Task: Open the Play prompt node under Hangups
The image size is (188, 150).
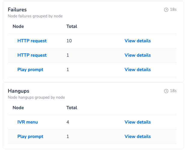Action: coord(30,136)
